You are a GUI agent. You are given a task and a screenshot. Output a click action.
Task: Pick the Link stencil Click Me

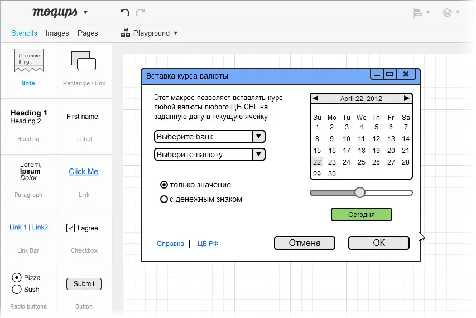(84, 182)
